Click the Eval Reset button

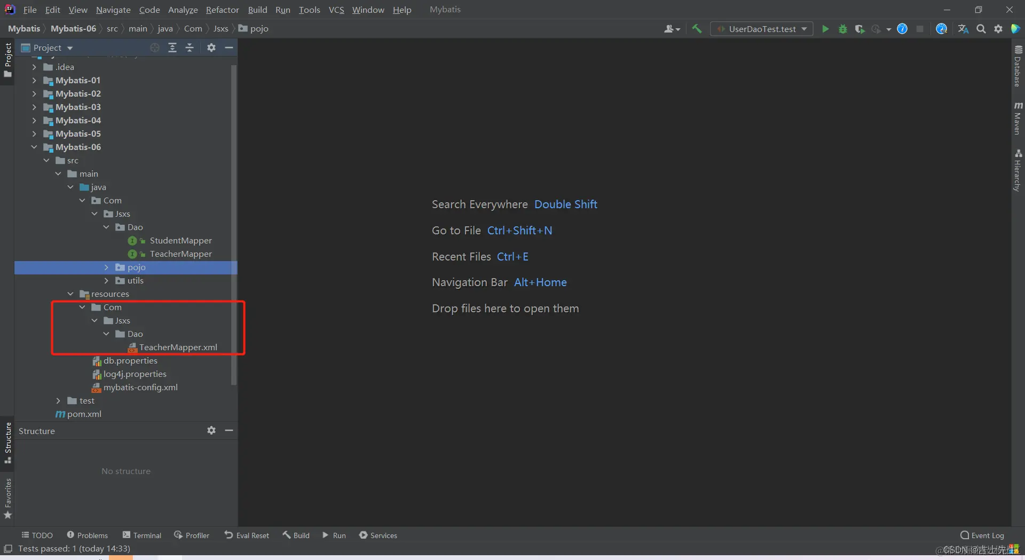pos(247,535)
